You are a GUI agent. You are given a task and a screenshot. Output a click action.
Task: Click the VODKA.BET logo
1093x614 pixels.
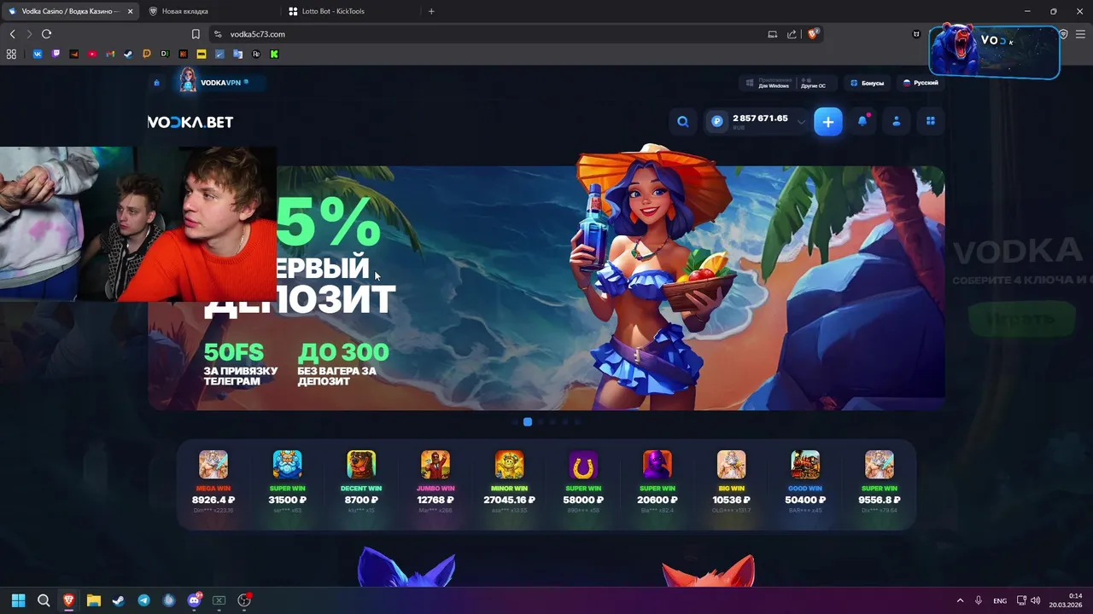190,122
